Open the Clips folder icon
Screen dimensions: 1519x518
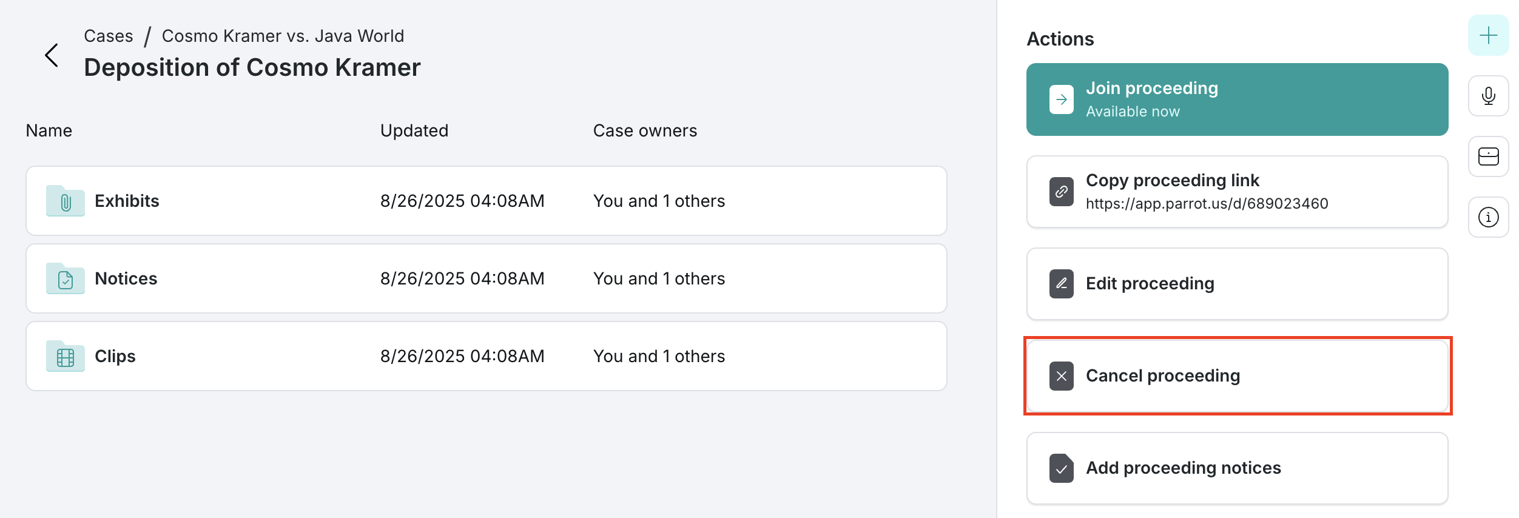66,356
